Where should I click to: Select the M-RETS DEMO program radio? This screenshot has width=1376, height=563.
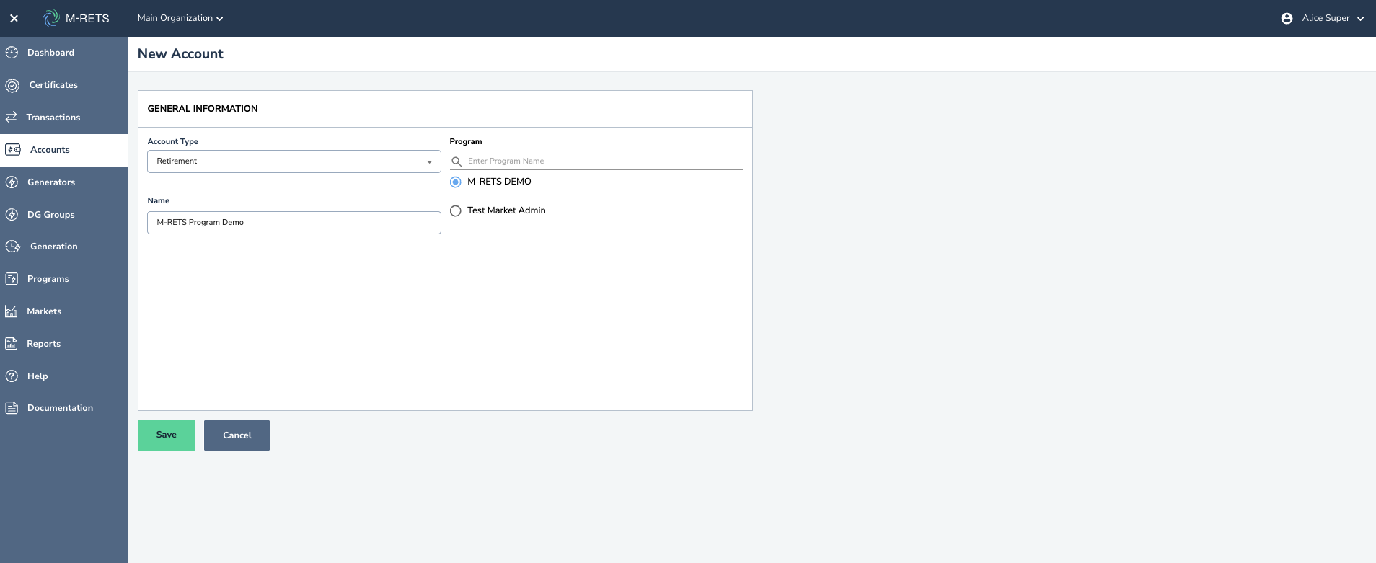click(x=456, y=182)
